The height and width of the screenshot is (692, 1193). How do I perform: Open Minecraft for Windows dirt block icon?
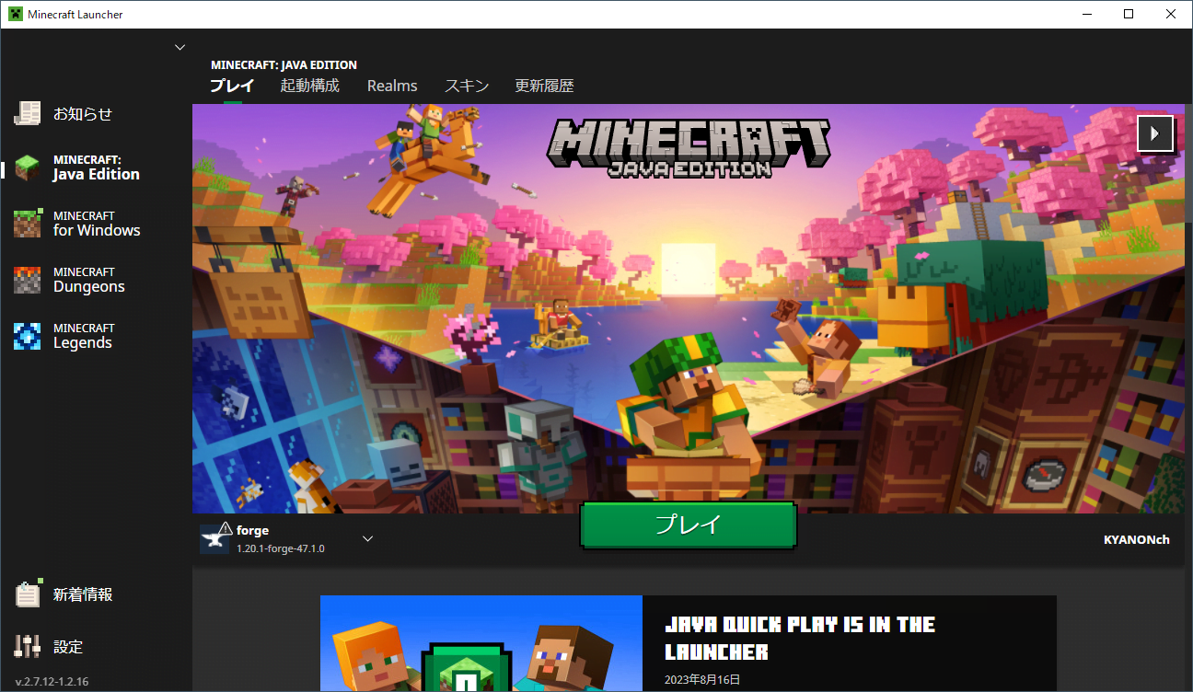coord(28,224)
